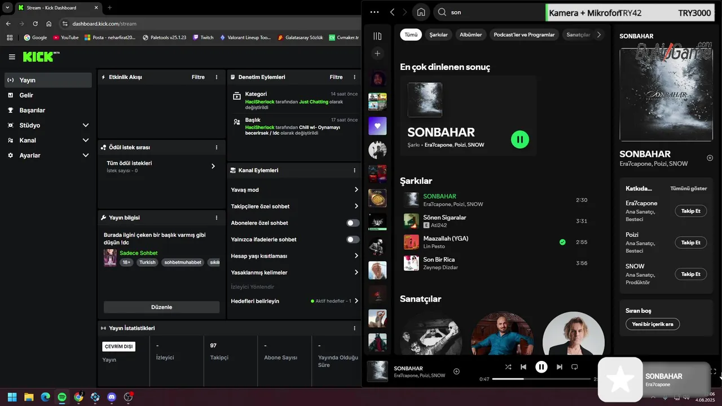722x406 pixels.
Task: Click Spotify search field with 'son'
Action: 490,12
